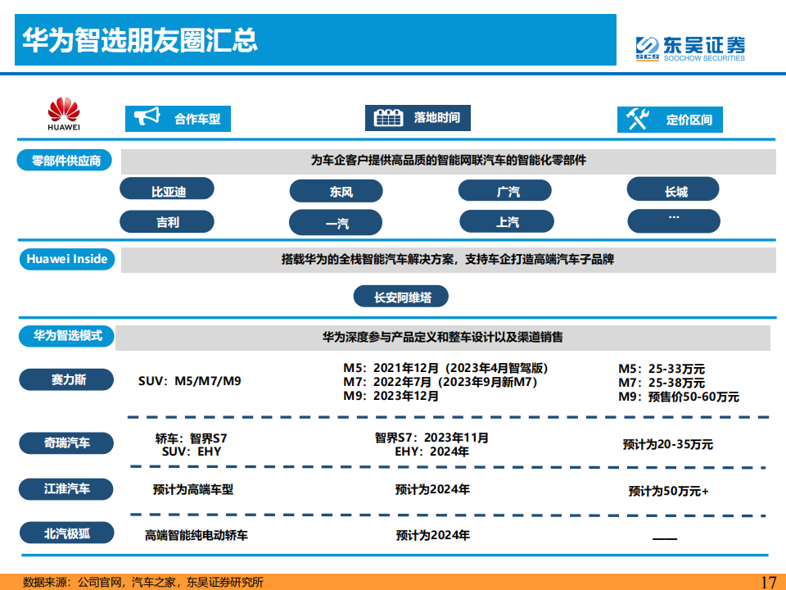Click the 江淮汽车 row label
The image size is (786, 590).
coord(66,488)
